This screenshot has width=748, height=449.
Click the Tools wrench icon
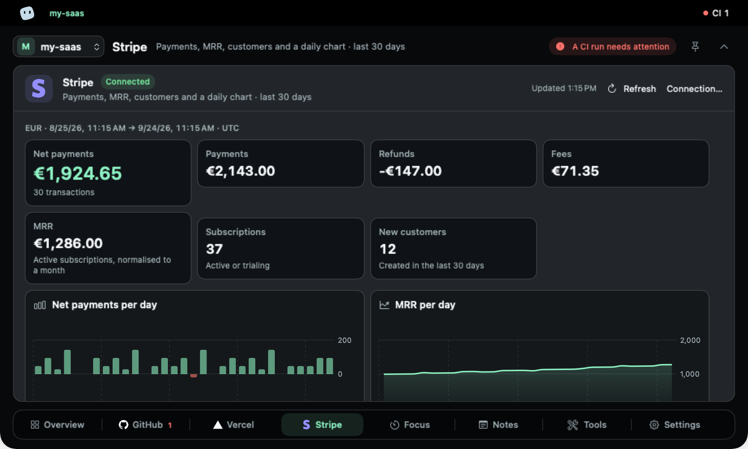coord(573,425)
